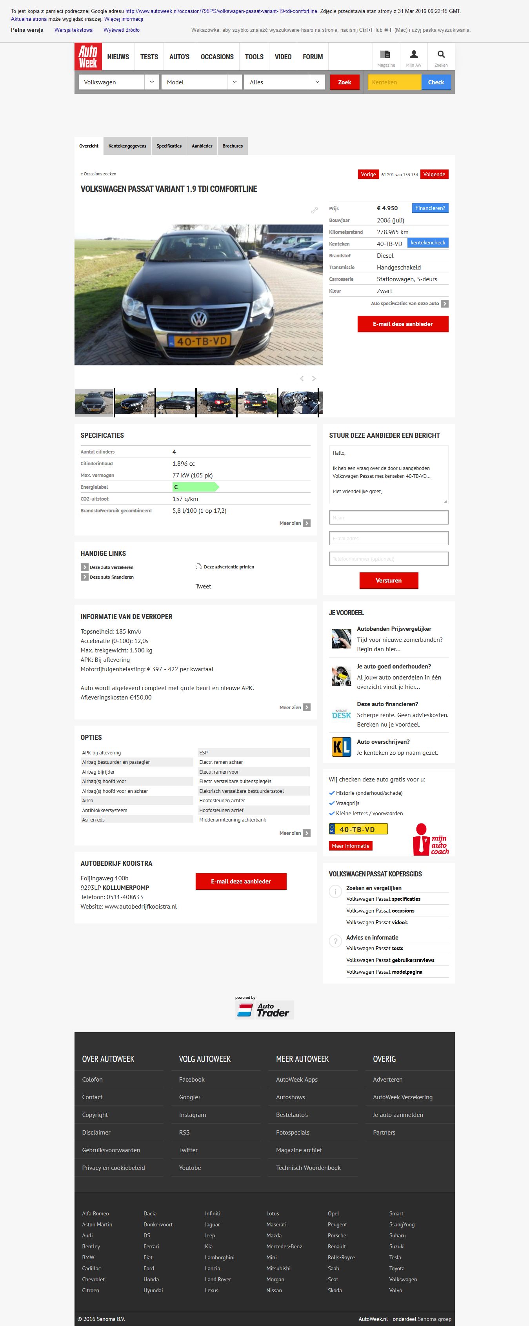The width and height of the screenshot is (529, 1326).
Task: Open Wersja tekstowa of cached page
Action: click(74, 30)
